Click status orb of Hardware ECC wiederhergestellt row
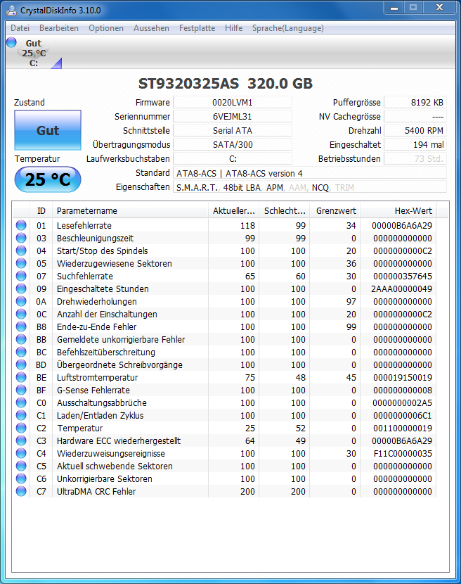Viewport: 461px width, 584px height. click(21, 440)
